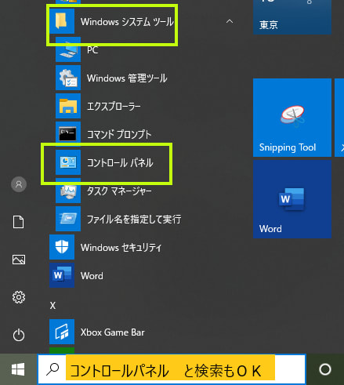This screenshot has height=385, width=344.
Task: Open the Word tile on the right
Action: pyautogui.click(x=292, y=199)
